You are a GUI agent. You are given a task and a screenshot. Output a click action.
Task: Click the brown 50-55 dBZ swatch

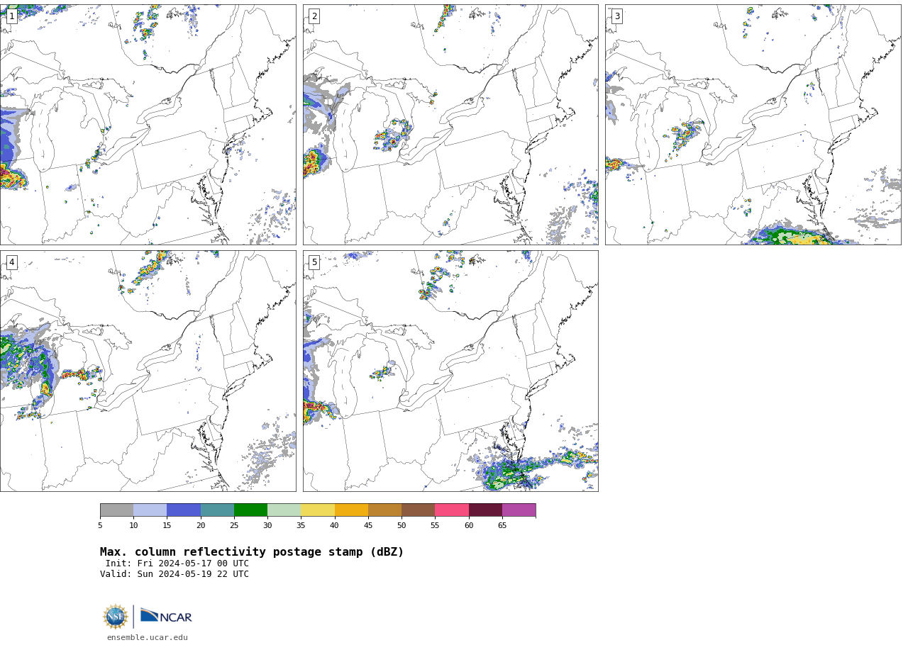(418, 510)
